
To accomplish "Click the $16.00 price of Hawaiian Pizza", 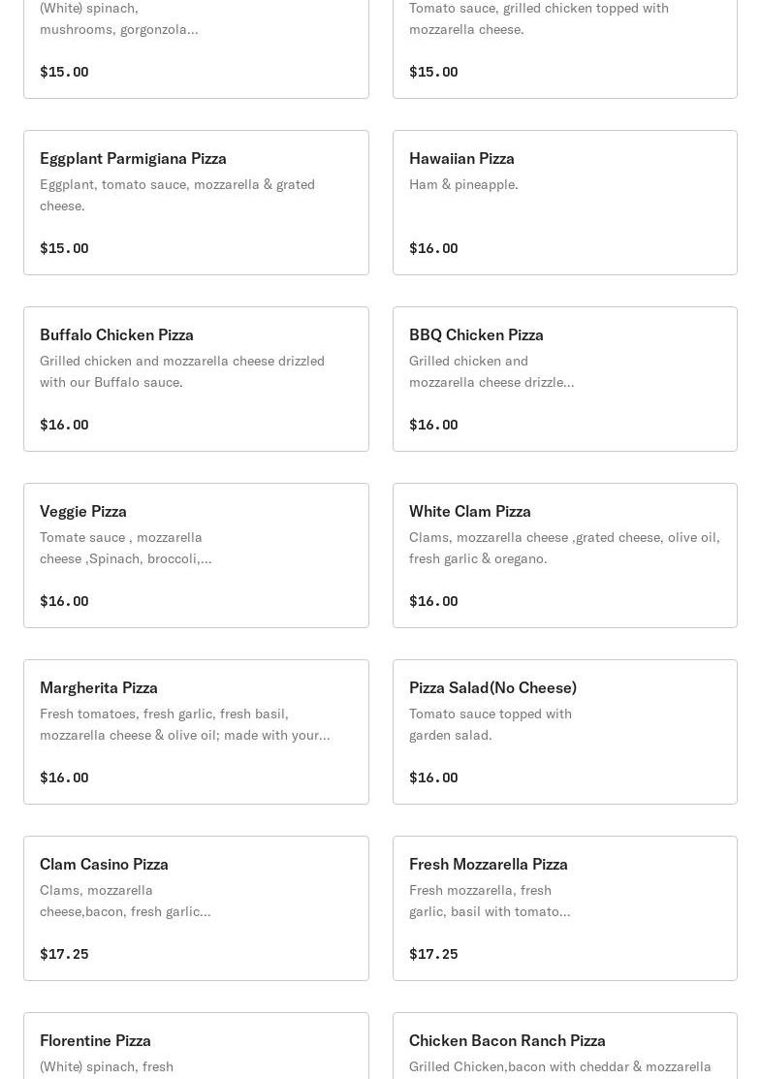I will [433, 248].
